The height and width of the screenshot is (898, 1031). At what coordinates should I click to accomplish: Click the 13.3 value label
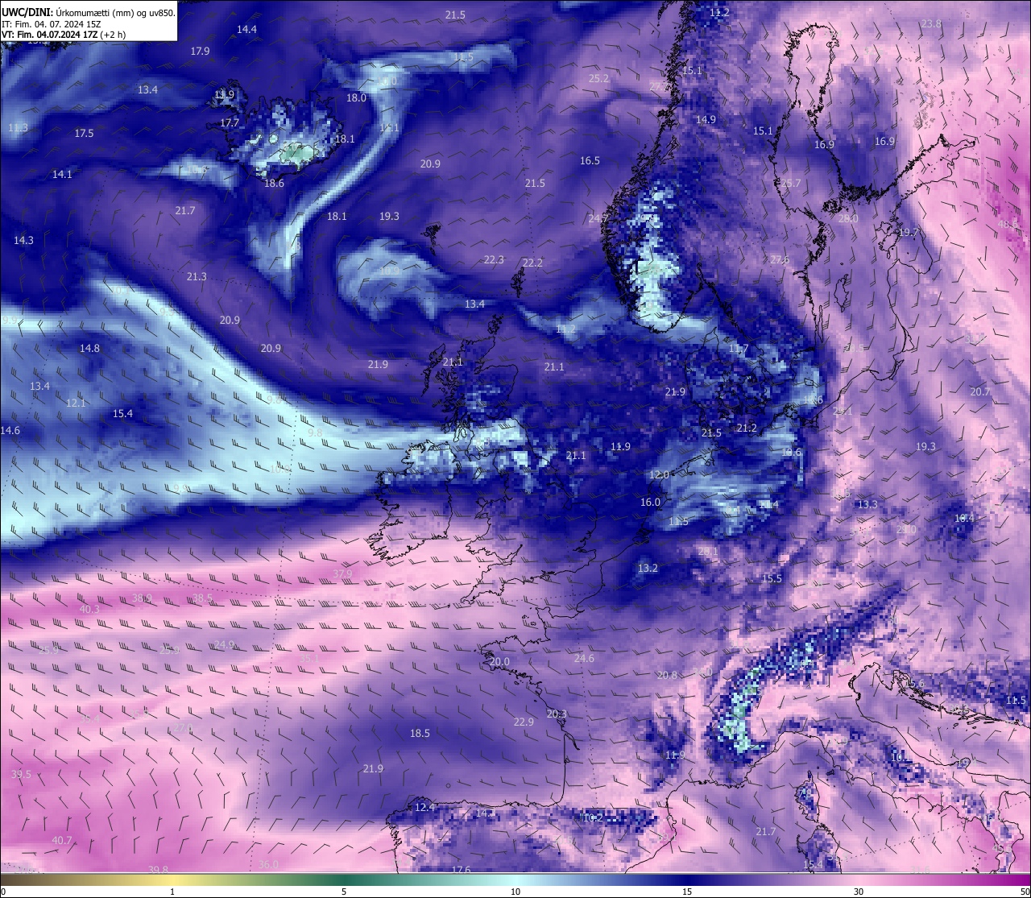(x=867, y=505)
